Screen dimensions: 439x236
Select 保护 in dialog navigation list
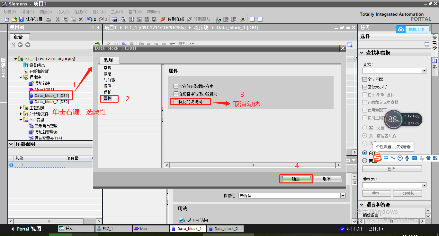(107, 92)
